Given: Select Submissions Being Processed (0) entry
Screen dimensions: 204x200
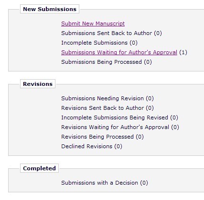Looking at the screenshot, I should (107, 62).
